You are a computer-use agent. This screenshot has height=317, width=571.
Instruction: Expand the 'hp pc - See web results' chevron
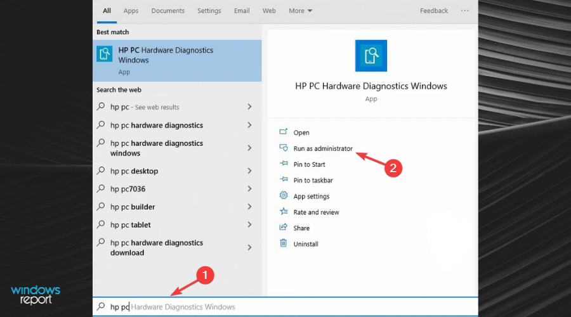(x=249, y=107)
